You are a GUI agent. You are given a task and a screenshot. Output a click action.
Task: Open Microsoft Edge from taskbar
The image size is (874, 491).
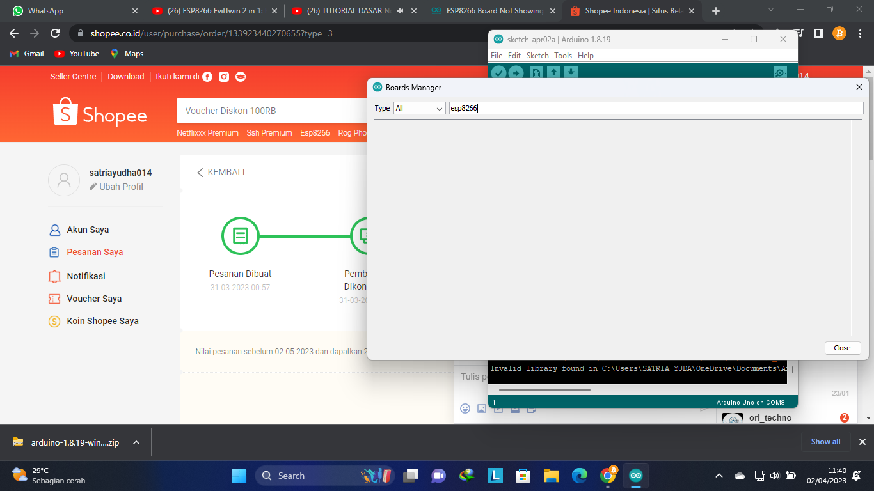pyautogui.click(x=580, y=476)
